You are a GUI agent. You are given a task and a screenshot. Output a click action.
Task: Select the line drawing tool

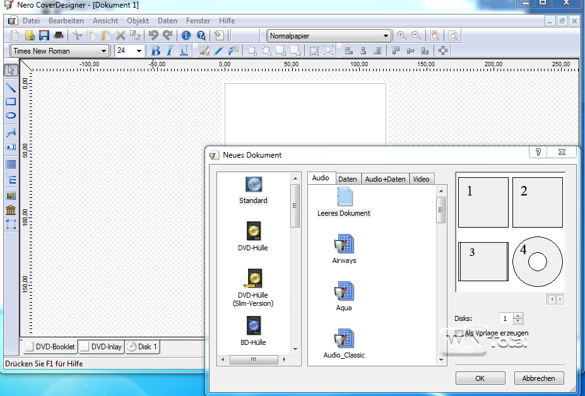click(11, 87)
